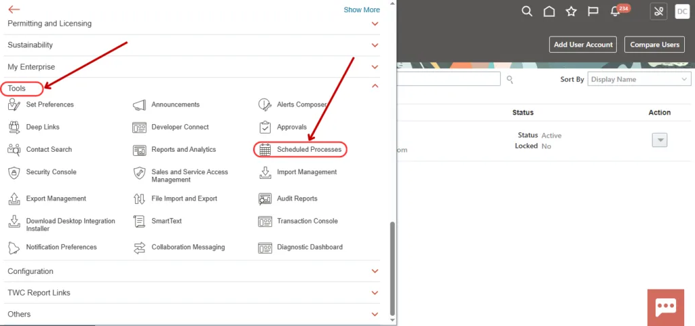The image size is (695, 326).
Task: Open the Audit Reports icon
Action: click(x=265, y=199)
